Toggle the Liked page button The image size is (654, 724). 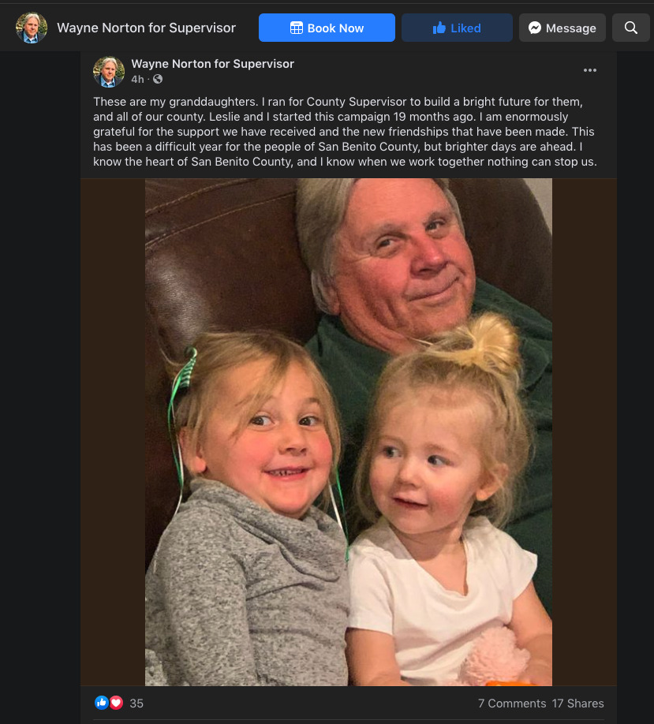pyautogui.click(x=456, y=28)
